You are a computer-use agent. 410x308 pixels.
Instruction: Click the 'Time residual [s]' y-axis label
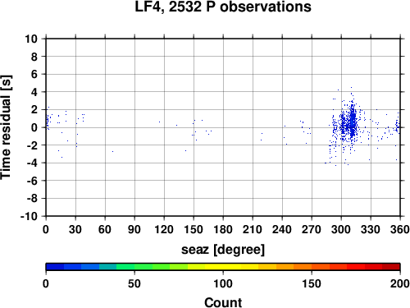pyautogui.click(x=6, y=127)
